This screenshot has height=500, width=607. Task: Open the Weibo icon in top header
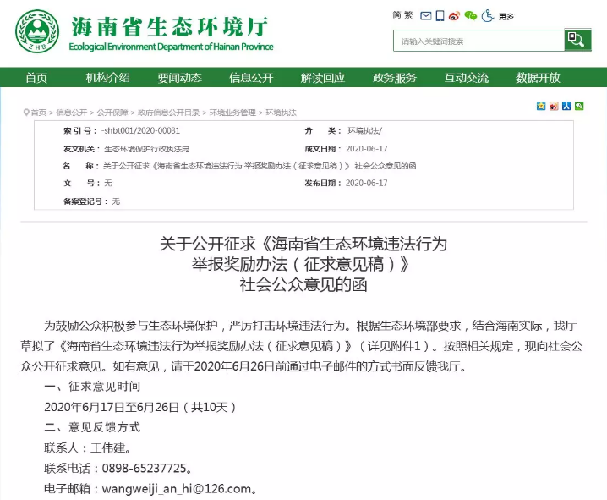(x=454, y=15)
